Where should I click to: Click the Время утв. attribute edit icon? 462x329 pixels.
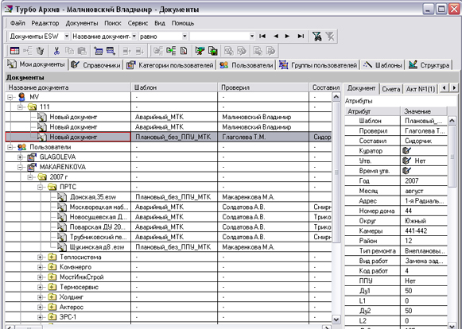[x=406, y=171]
